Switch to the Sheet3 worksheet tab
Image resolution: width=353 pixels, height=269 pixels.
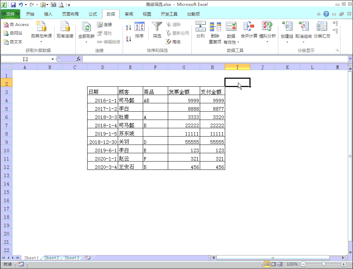[x=72, y=258]
